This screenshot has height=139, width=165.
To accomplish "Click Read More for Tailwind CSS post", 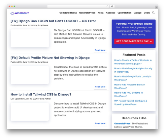I will 100,124.
